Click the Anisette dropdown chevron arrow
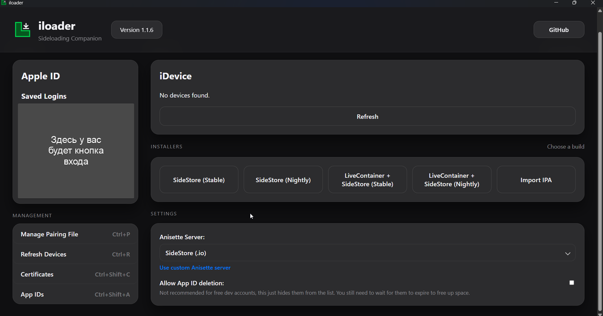Screen dimensions: 603x316 click(x=568, y=254)
